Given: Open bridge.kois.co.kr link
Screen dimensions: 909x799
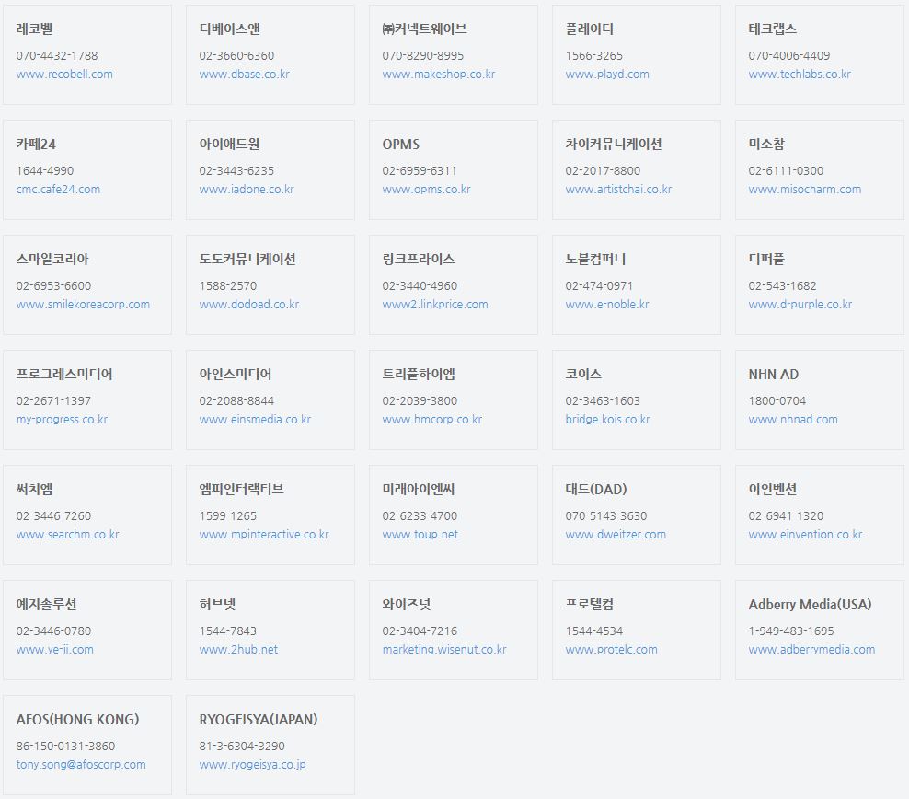Looking at the screenshot, I should (x=607, y=419).
